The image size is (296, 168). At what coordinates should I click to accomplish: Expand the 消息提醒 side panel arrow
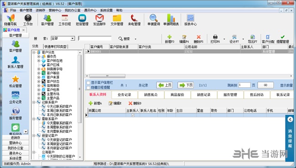(290, 119)
